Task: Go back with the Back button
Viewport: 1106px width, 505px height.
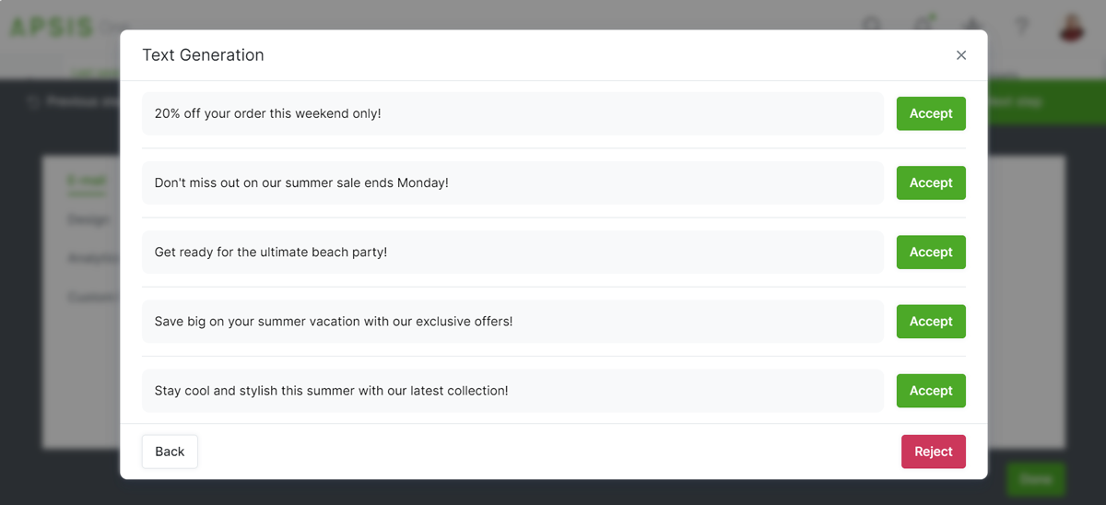Action: pyautogui.click(x=170, y=452)
